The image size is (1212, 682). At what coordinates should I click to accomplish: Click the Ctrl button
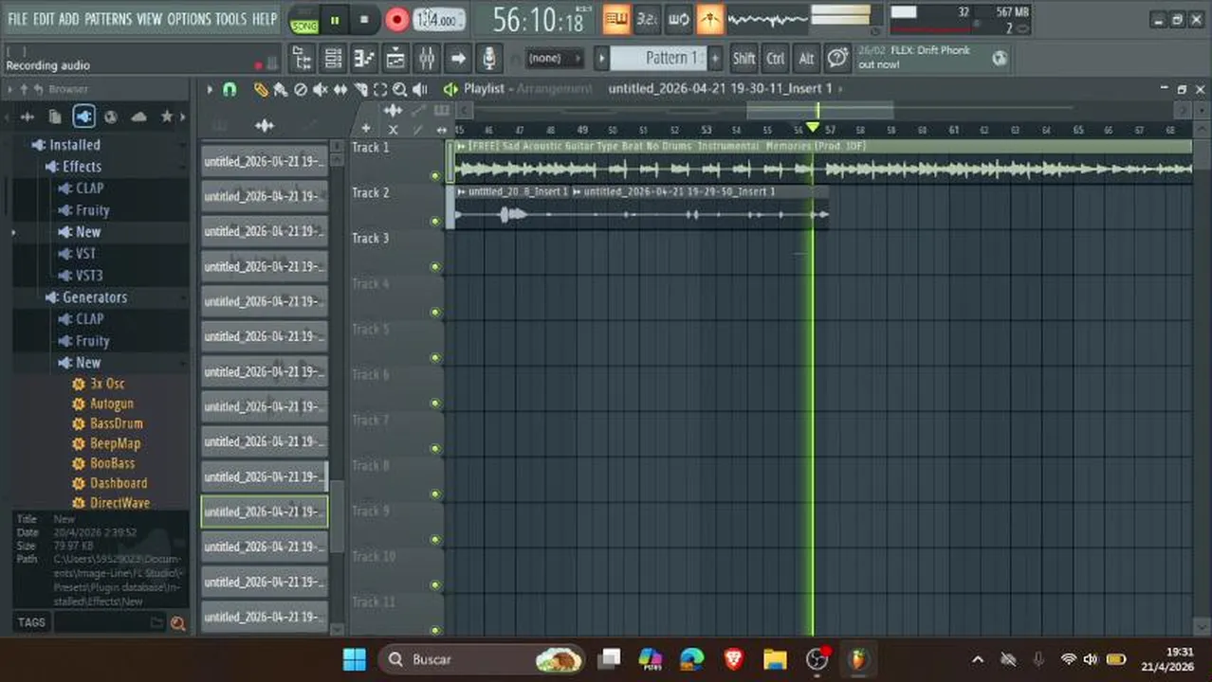[776, 59]
